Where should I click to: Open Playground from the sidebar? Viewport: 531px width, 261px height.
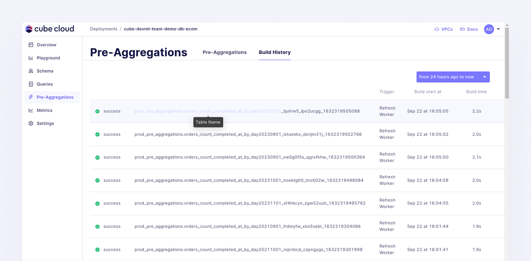point(30,57)
